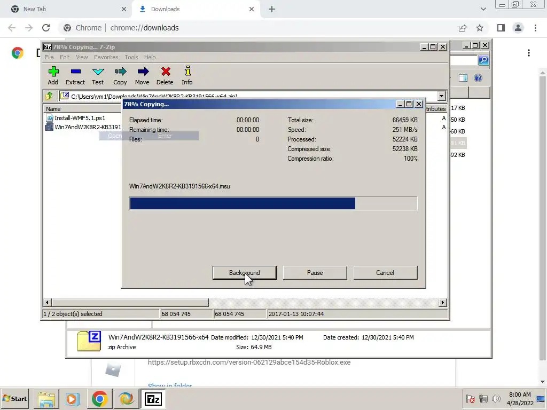Click the Explorer window search icon
547x410 pixels.
point(483,60)
